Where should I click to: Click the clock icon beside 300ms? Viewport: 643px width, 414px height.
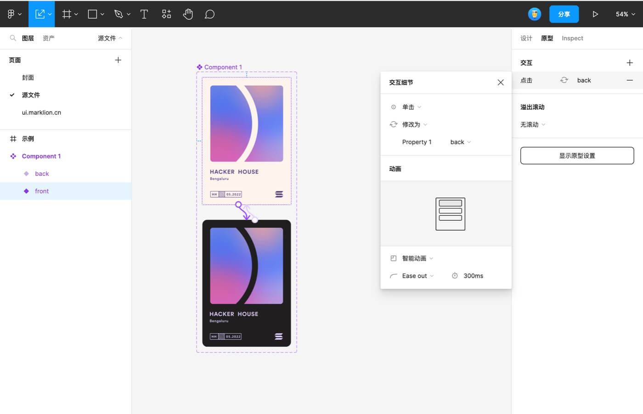coord(455,276)
